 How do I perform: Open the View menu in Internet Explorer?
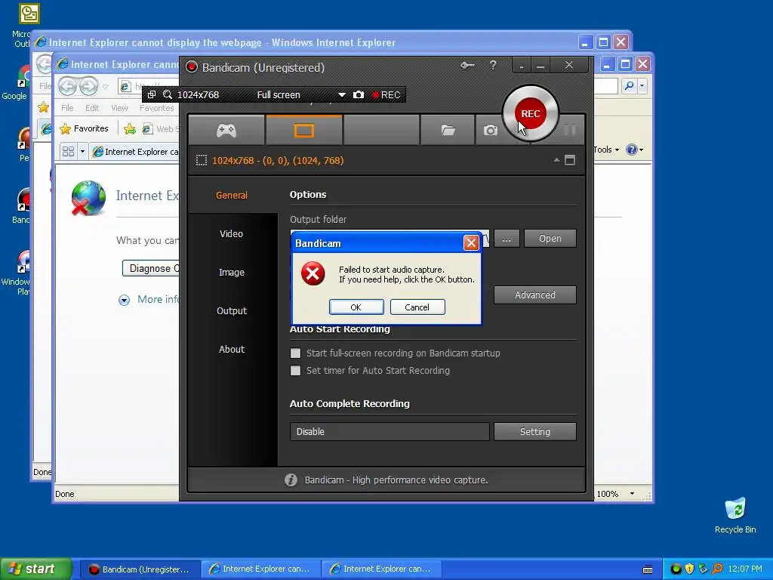[x=119, y=108]
